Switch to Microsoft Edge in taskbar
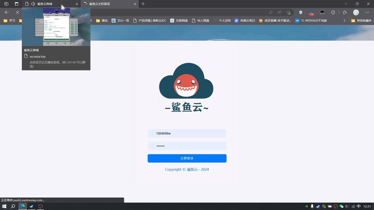This screenshot has height=210, width=374. click(x=22, y=206)
